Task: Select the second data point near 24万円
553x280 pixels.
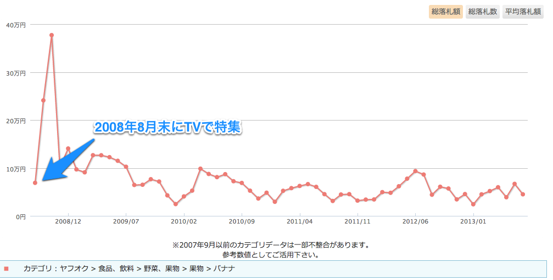Action: 43,100
